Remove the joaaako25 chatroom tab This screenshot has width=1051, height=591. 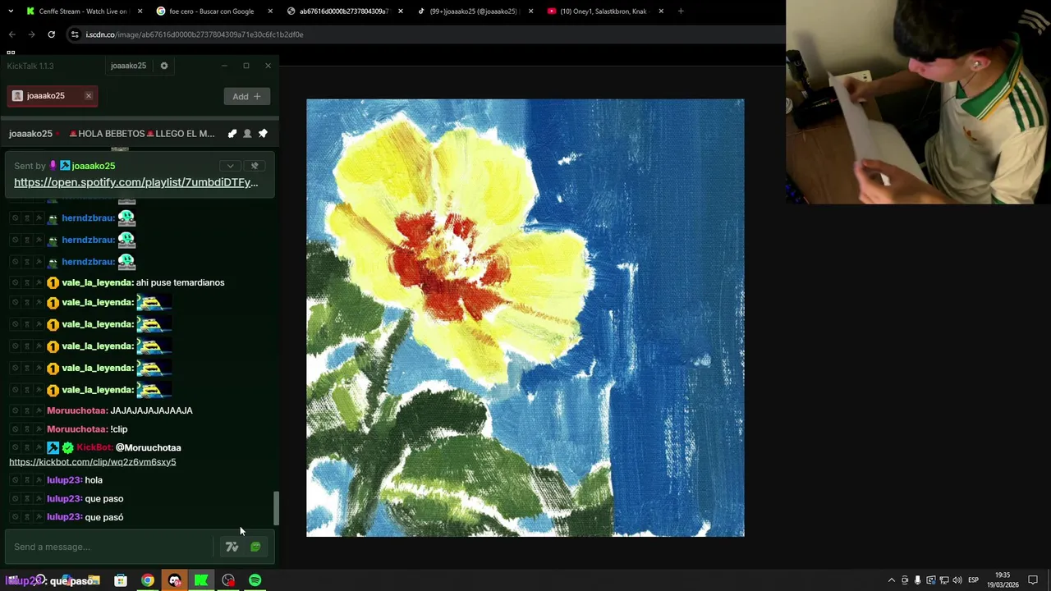coord(89,96)
